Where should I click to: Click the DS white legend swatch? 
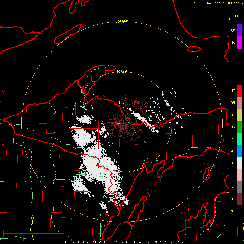239,163
